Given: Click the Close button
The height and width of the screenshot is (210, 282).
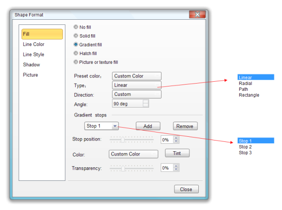Looking at the screenshot, I should click(186, 189).
